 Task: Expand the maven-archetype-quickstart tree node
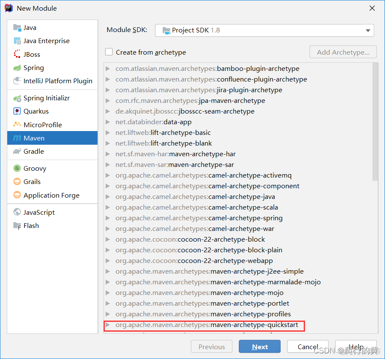(108, 325)
